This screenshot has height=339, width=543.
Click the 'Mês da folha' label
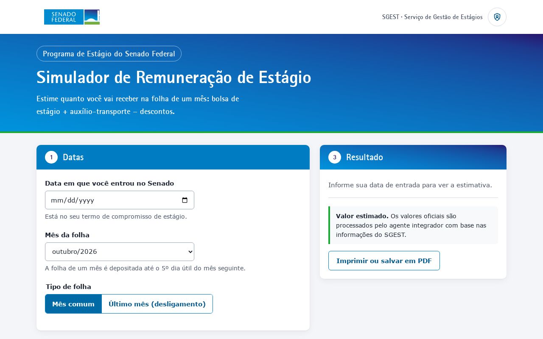(67, 235)
